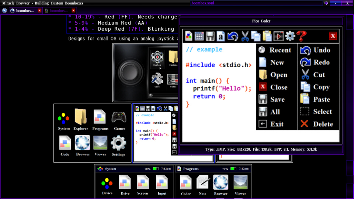Click the go arrow beside the address bar

[x=326, y=3]
